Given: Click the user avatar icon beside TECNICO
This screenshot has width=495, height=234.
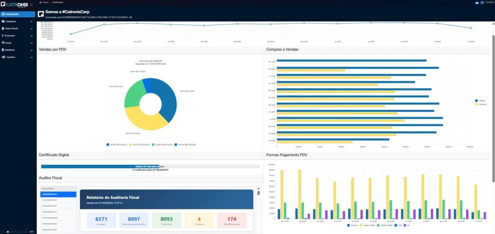Looking at the screenshot, I should coord(482,3).
